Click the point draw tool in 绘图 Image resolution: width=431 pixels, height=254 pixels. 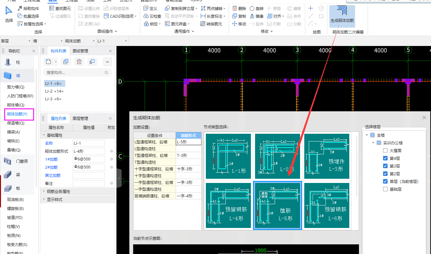310,8
